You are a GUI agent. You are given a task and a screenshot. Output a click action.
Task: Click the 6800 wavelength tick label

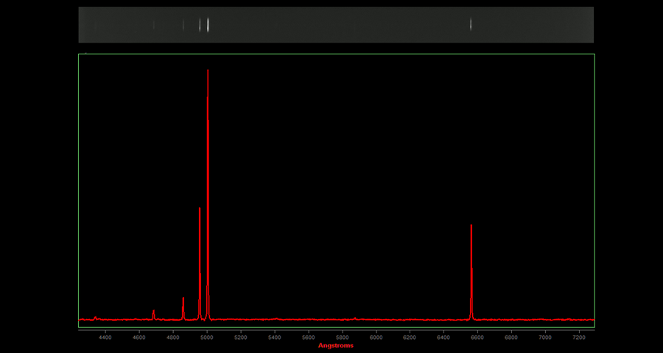511,337
